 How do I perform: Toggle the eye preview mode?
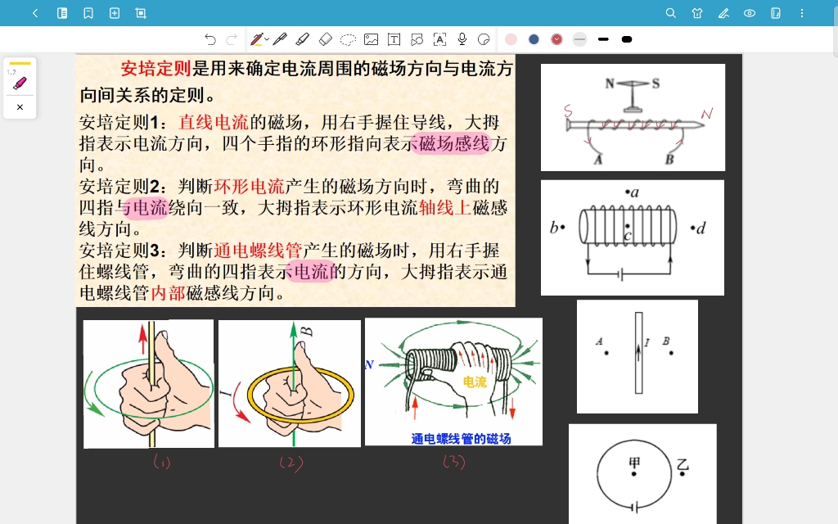pyautogui.click(x=749, y=13)
